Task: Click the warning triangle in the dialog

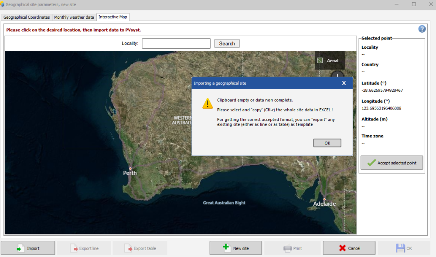Action: (x=208, y=103)
